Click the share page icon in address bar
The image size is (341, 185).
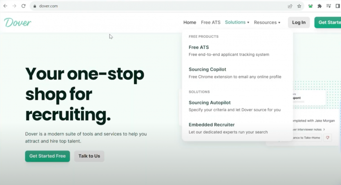290,6
